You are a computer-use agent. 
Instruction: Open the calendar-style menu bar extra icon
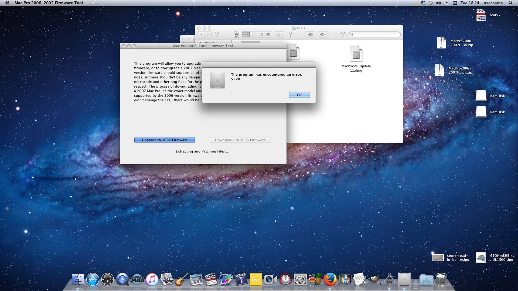click(x=455, y=3)
